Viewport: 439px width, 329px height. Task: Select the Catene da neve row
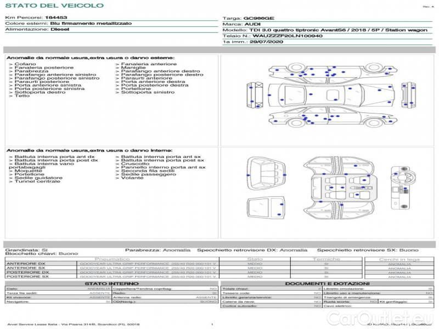pyautogui.click(x=271, y=302)
